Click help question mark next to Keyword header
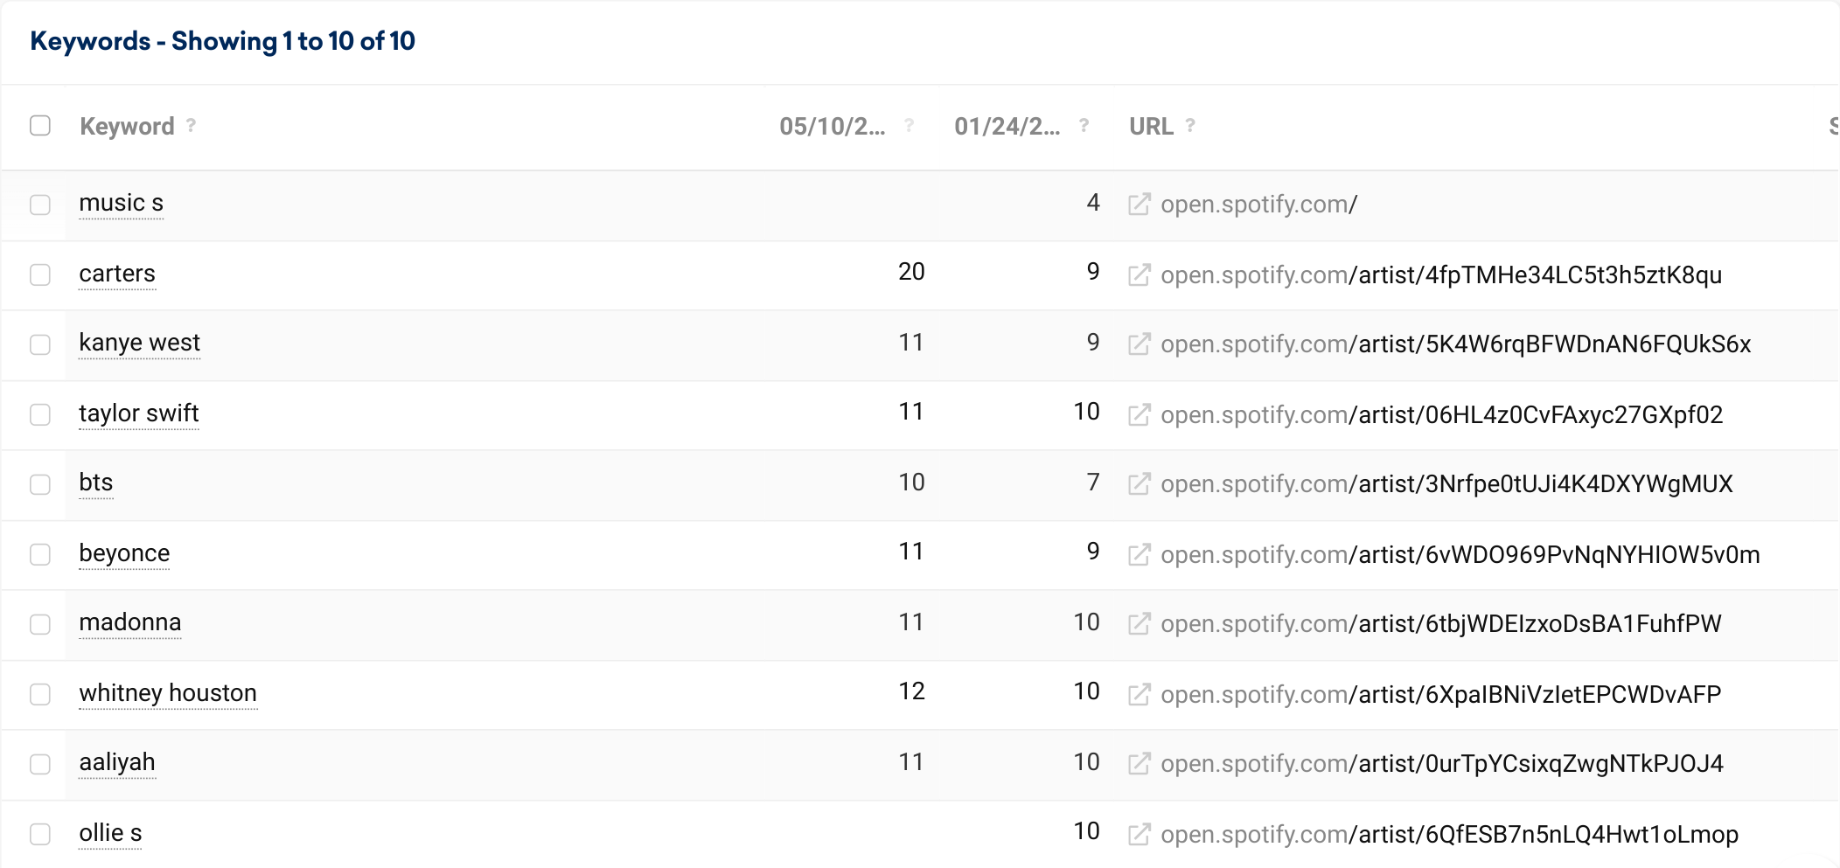 (x=191, y=126)
